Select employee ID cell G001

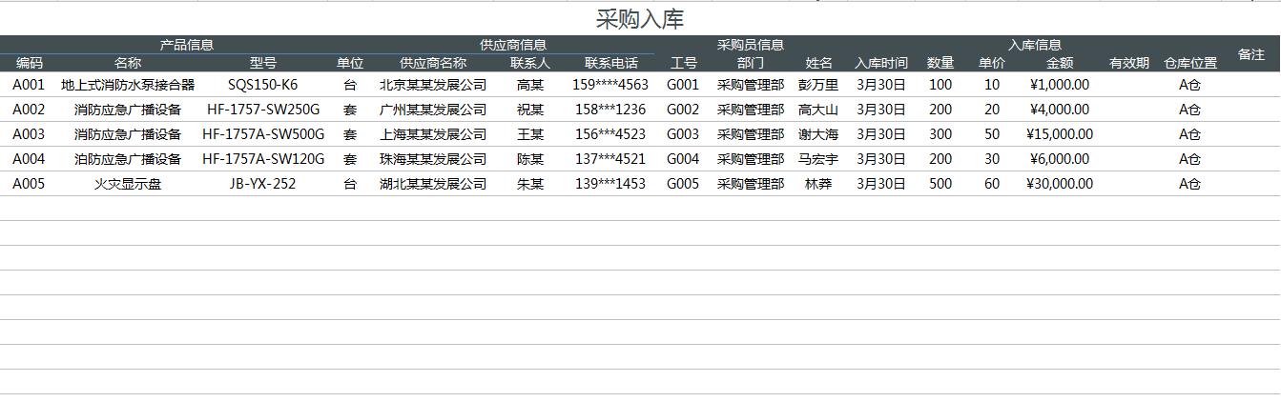683,85
